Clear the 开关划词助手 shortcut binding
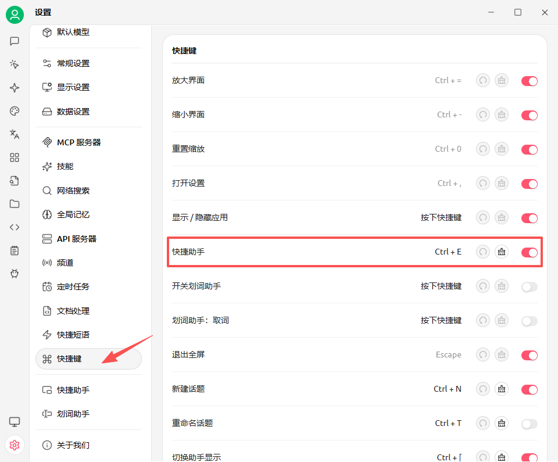The height and width of the screenshot is (462, 558). coord(502,286)
